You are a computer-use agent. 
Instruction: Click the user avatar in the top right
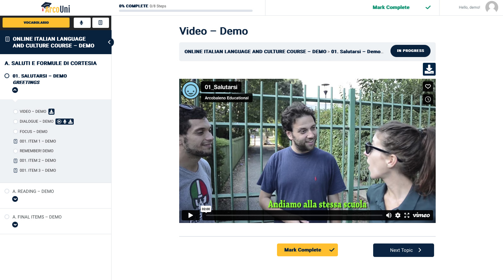point(492,7)
